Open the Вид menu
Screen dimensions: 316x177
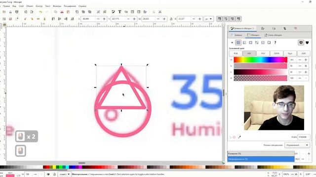click(14, 6)
